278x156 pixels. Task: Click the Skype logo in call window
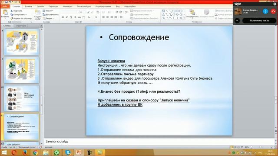pos(238,4)
